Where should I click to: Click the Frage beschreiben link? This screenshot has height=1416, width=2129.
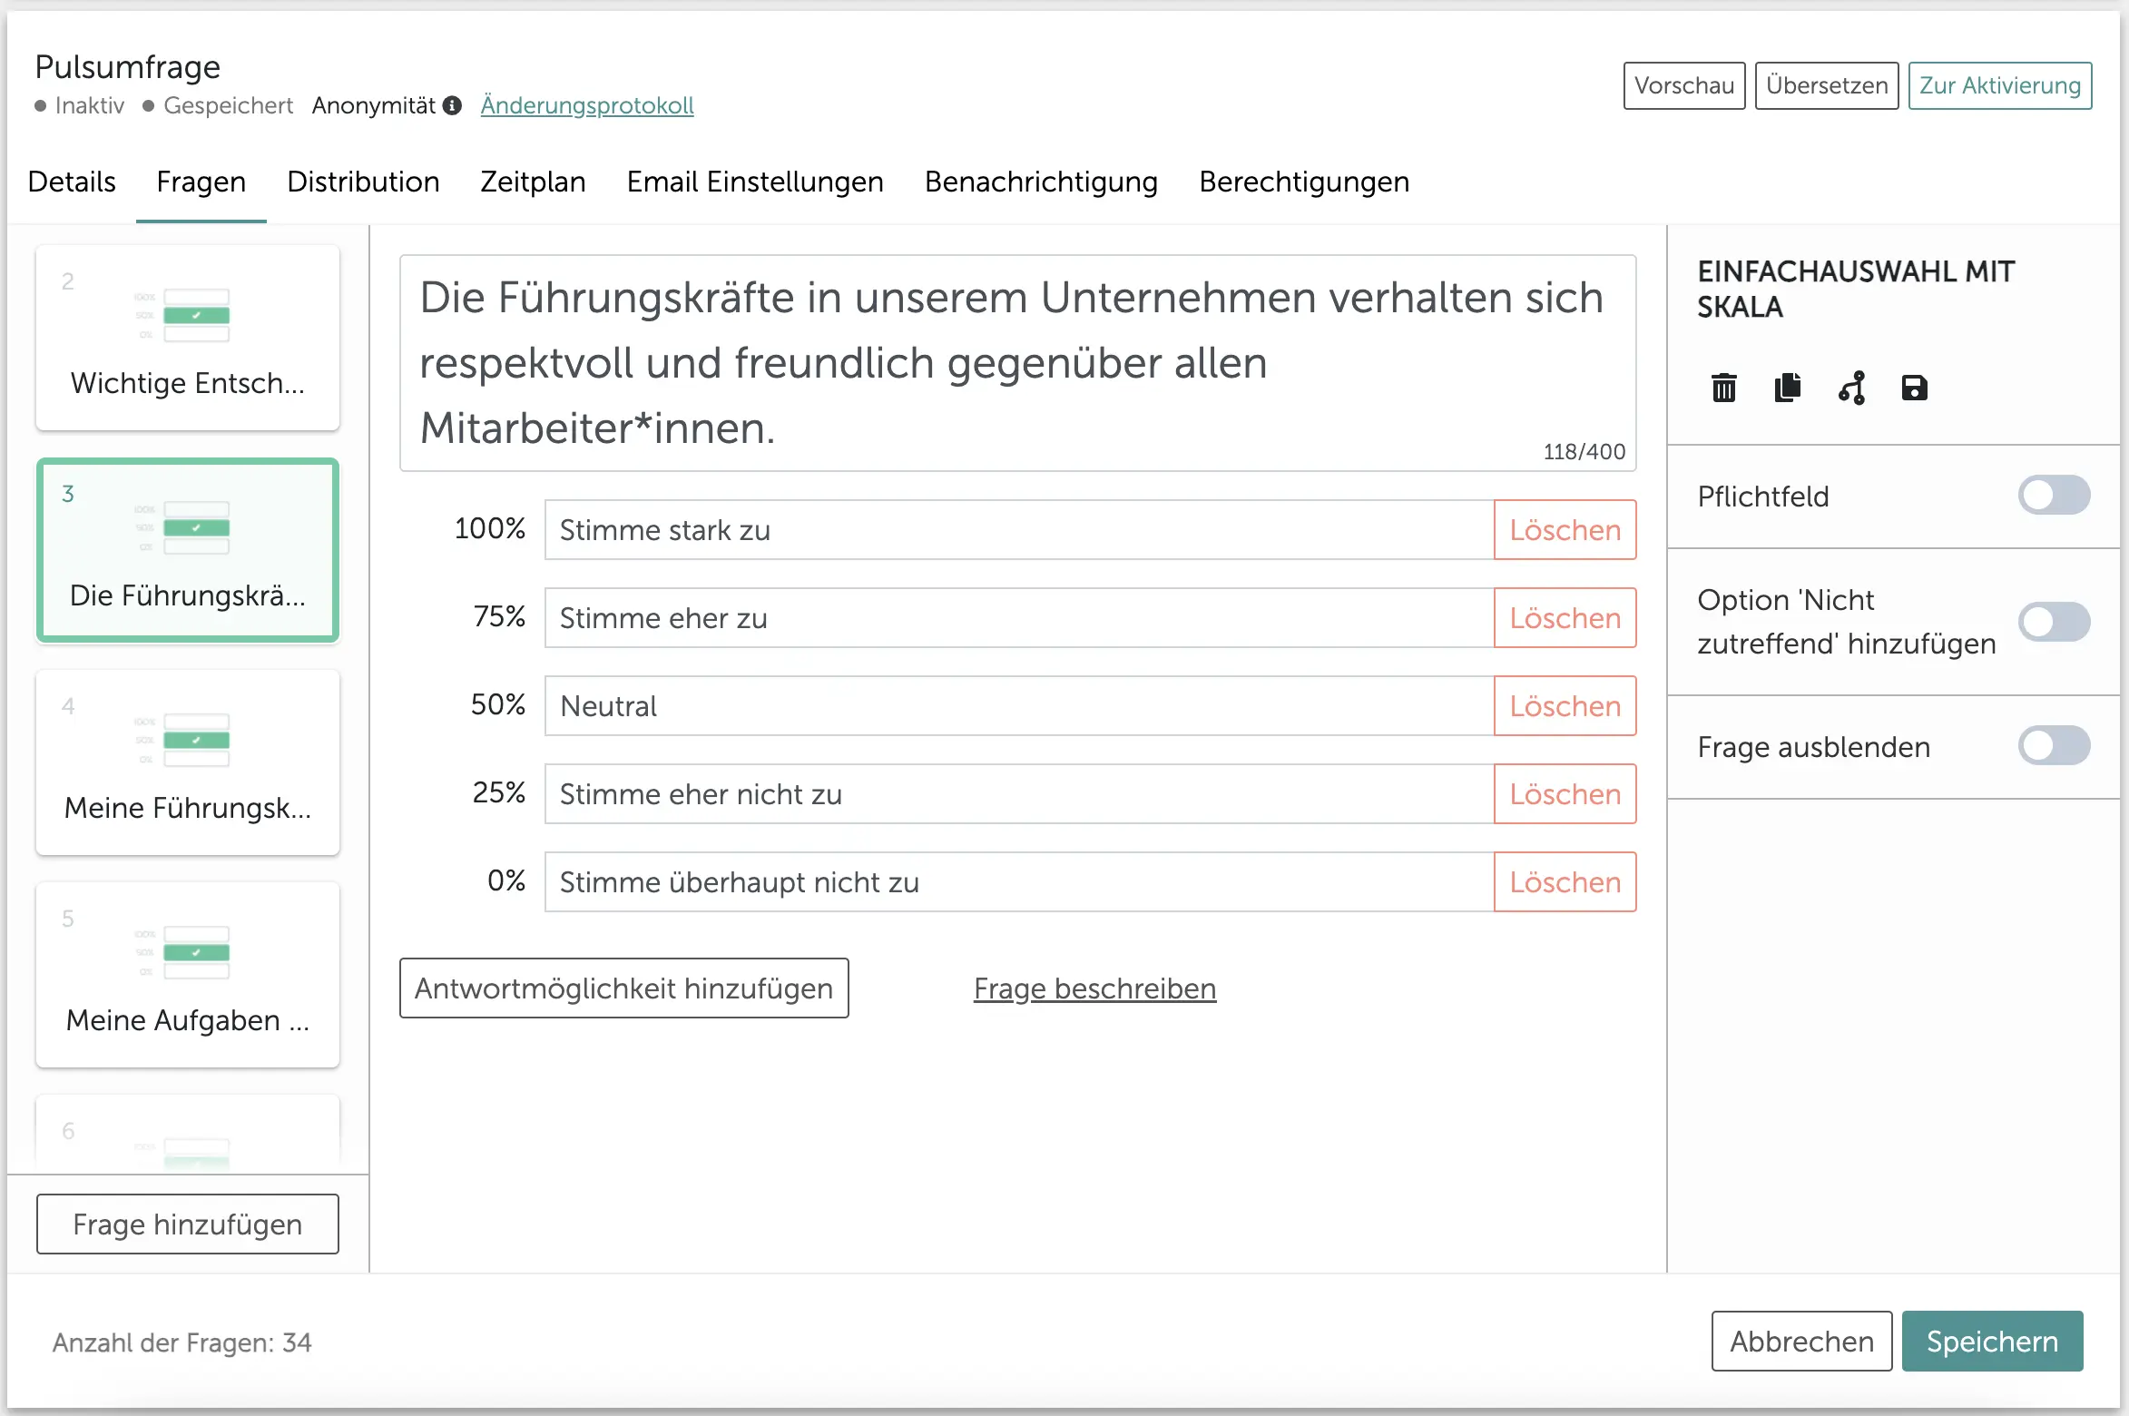(1094, 988)
